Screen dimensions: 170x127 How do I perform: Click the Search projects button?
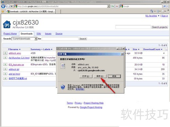click(159, 27)
